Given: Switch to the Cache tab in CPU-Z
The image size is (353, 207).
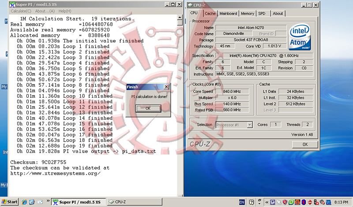Looking at the screenshot, I should (x=210, y=14).
